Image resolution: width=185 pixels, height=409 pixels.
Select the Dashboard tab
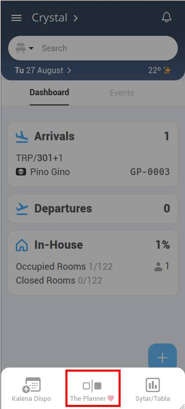pyautogui.click(x=49, y=92)
